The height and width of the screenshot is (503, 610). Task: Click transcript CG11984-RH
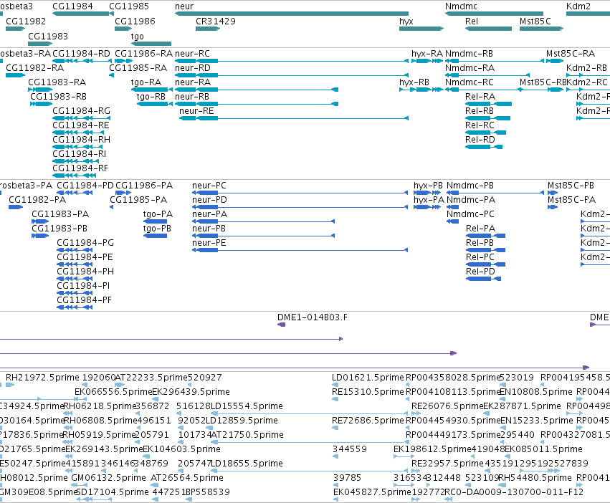77,147
